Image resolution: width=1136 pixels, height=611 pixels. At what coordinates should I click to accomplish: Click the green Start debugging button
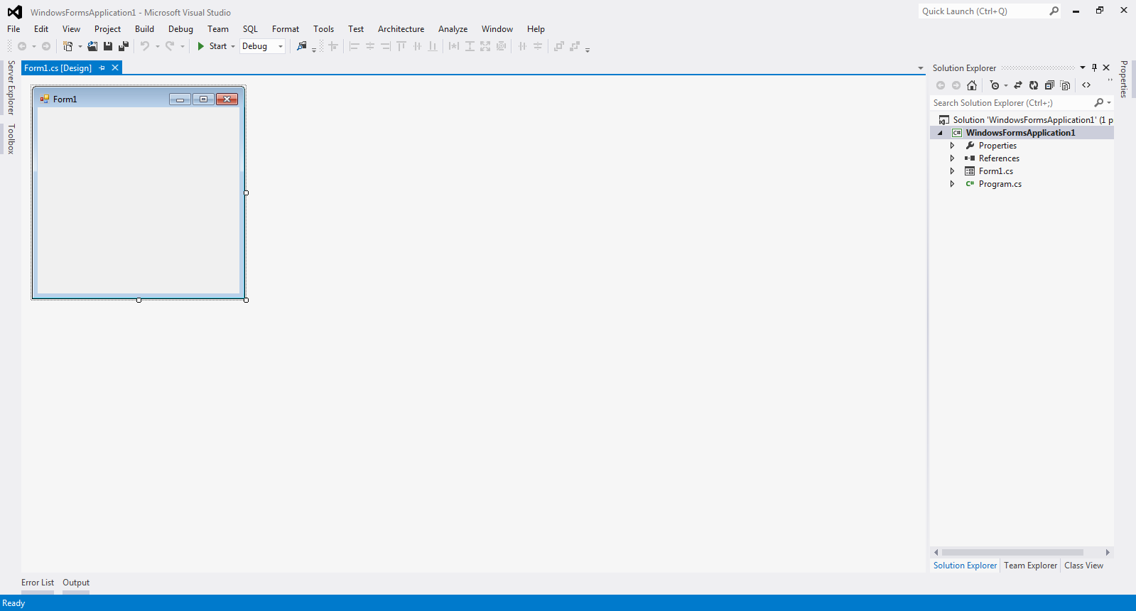point(201,46)
